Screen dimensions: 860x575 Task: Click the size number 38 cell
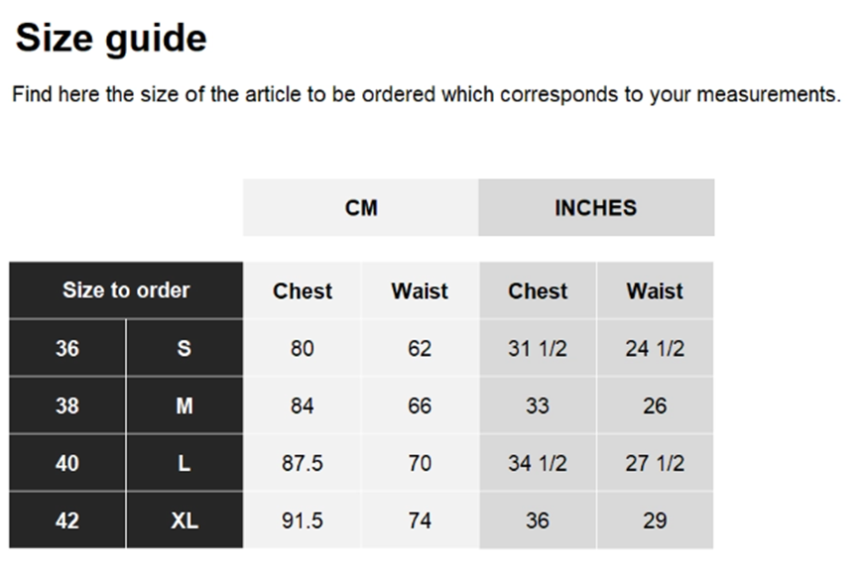click(67, 406)
